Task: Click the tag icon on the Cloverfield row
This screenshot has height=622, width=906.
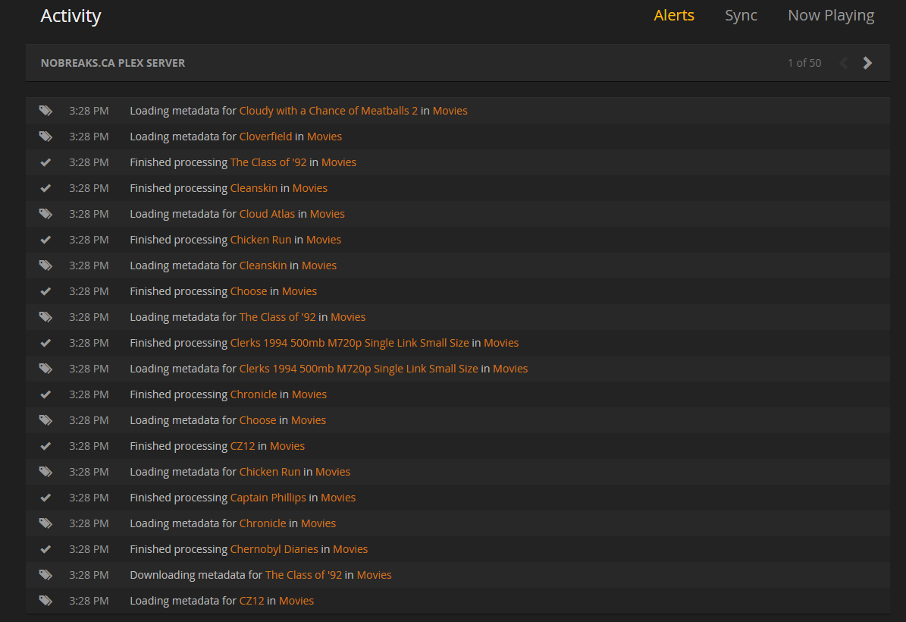Action: (x=45, y=137)
